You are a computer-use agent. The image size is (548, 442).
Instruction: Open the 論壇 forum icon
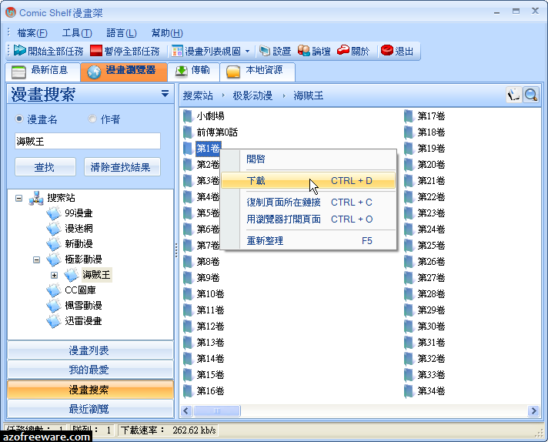coord(314,51)
